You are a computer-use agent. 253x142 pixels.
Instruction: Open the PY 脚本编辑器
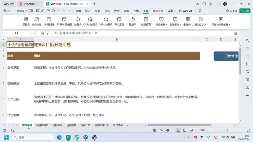pyautogui.click(x=64, y=21)
